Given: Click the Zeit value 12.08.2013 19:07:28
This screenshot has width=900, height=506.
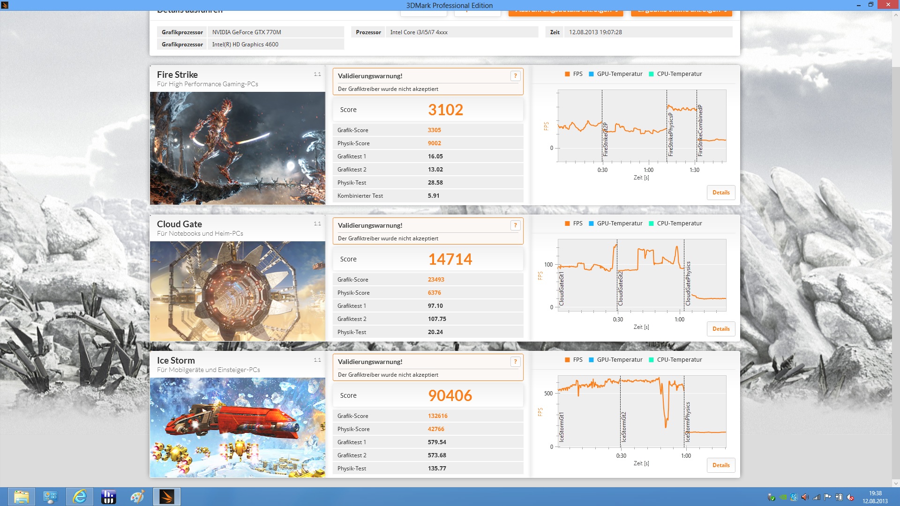Looking at the screenshot, I should coord(648,32).
